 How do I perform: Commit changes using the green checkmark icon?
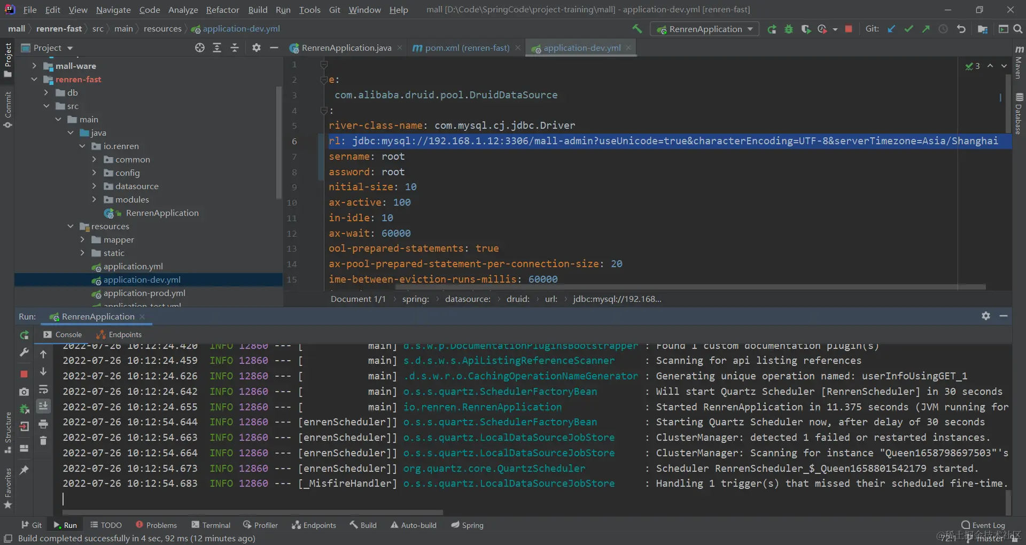pyautogui.click(x=908, y=29)
